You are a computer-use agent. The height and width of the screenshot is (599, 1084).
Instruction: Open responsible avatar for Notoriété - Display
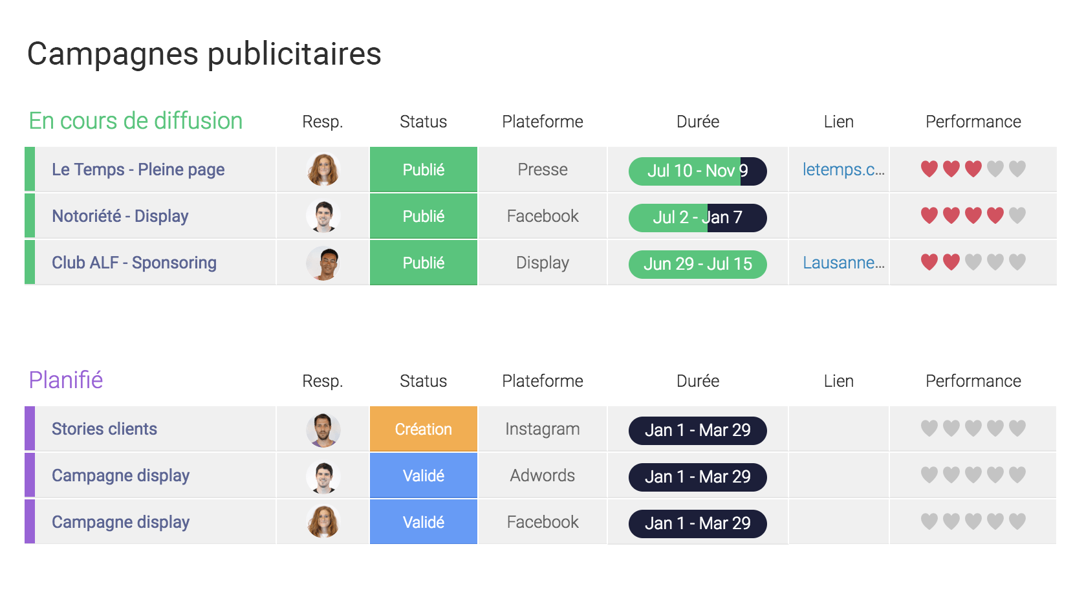[x=323, y=216]
